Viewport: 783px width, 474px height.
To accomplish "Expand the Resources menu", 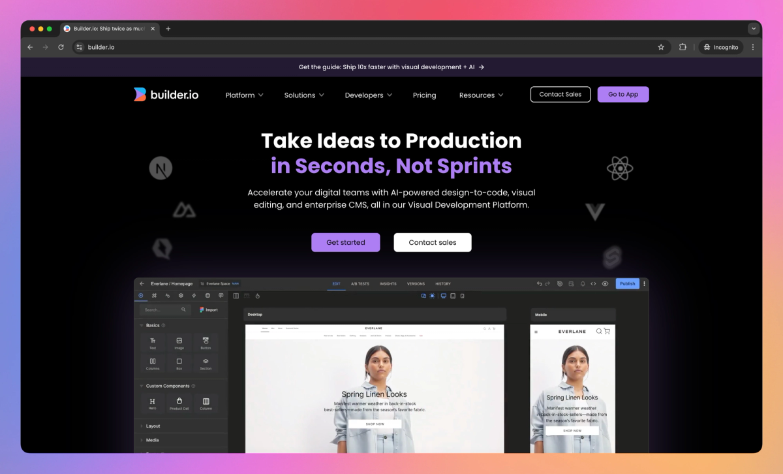I will pyautogui.click(x=481, y=95).
